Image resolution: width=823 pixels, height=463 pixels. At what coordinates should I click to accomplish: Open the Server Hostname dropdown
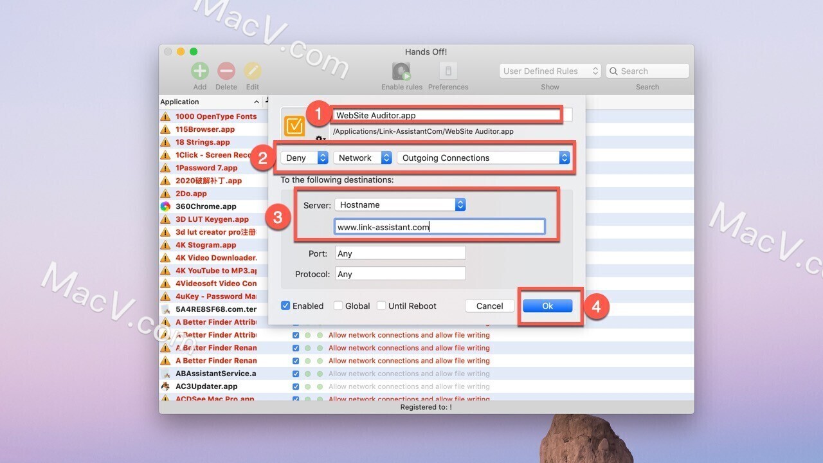tap(400, 204)
